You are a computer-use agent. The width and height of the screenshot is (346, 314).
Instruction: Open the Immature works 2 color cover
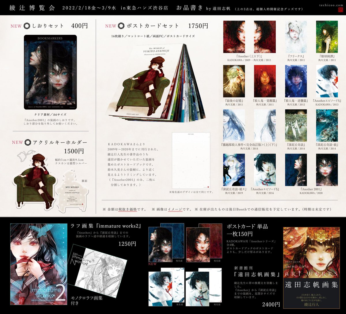pos(39,264)
